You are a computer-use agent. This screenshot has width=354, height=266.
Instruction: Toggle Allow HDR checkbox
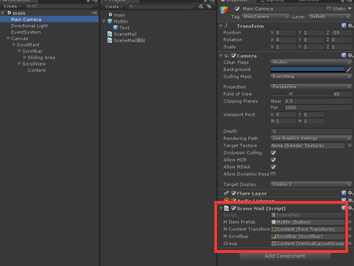pyautogui.click(x=273, y=160)
